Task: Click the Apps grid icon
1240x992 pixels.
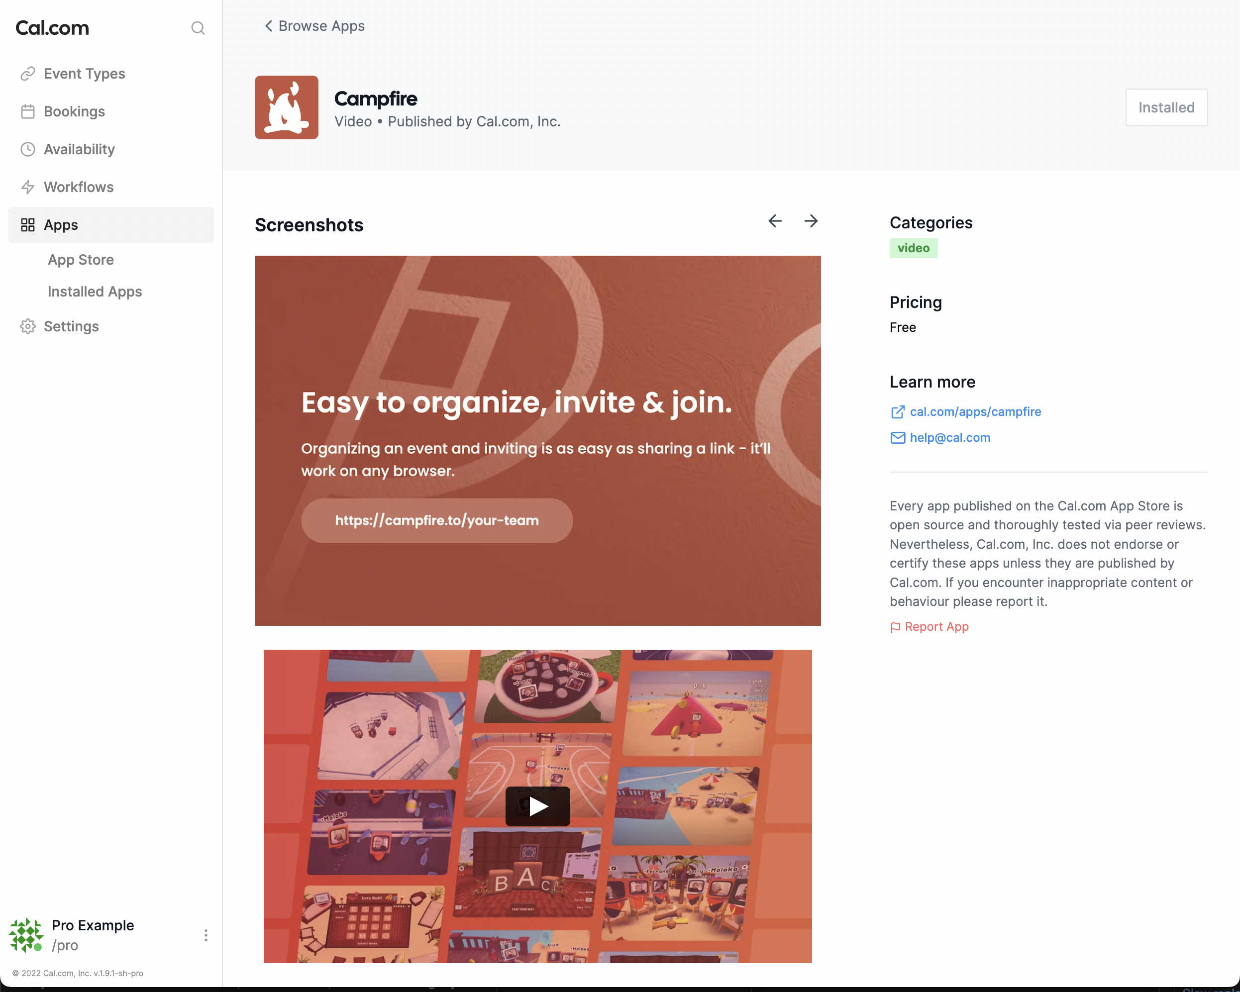Action: [x=27, y=225]
